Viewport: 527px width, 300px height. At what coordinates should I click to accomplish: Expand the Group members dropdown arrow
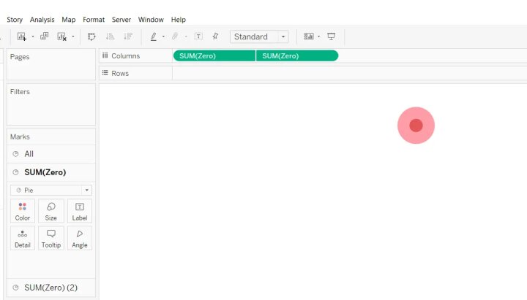coord(186,36)
